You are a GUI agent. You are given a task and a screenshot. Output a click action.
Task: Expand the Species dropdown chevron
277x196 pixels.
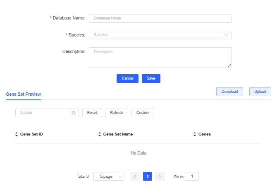pos(226,35)
